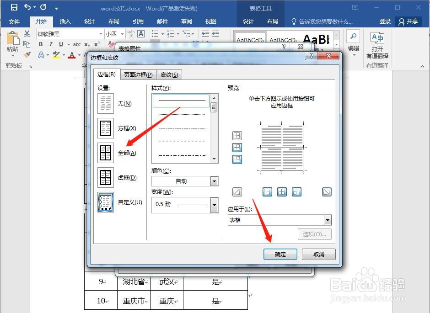Open the 底纹 tab

coord(169,74)
